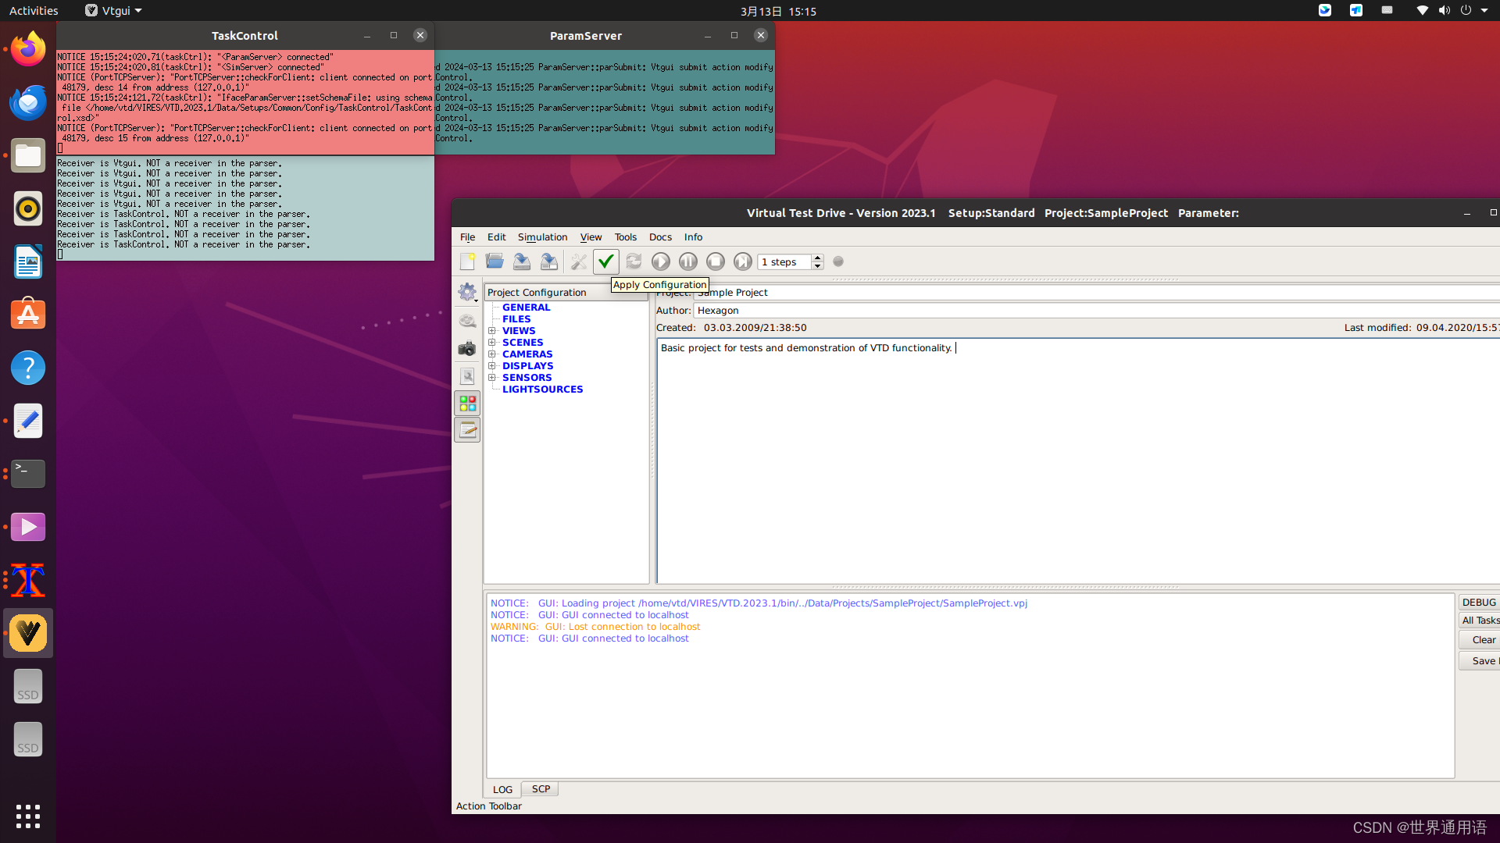Click the wrench document sidebar icon
The height and width of the screenshot is (843, 1500).
(x=467, y=376)
